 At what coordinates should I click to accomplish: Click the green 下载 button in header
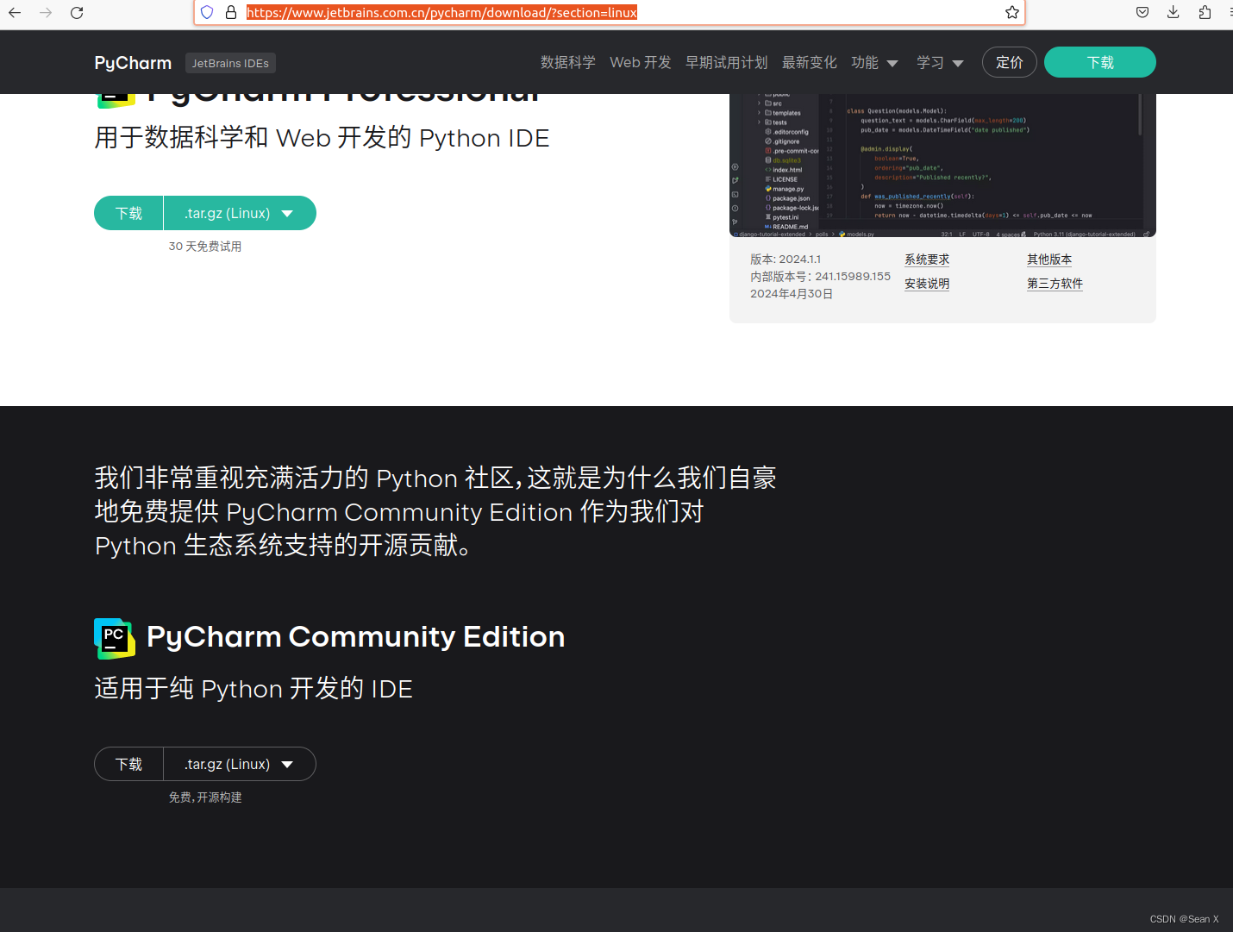pos(1100,62)
